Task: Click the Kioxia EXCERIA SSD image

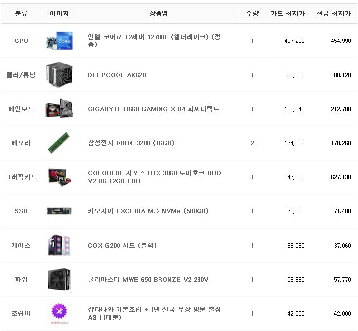Action: [59, 211]
